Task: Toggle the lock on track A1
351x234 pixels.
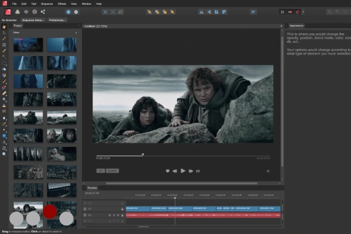Action: (x=122, y=215)
